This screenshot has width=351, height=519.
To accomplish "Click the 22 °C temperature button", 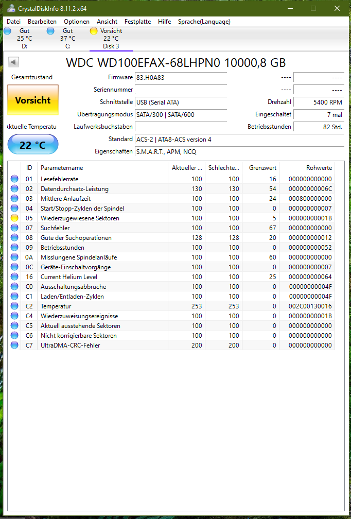I will point(33,144).
